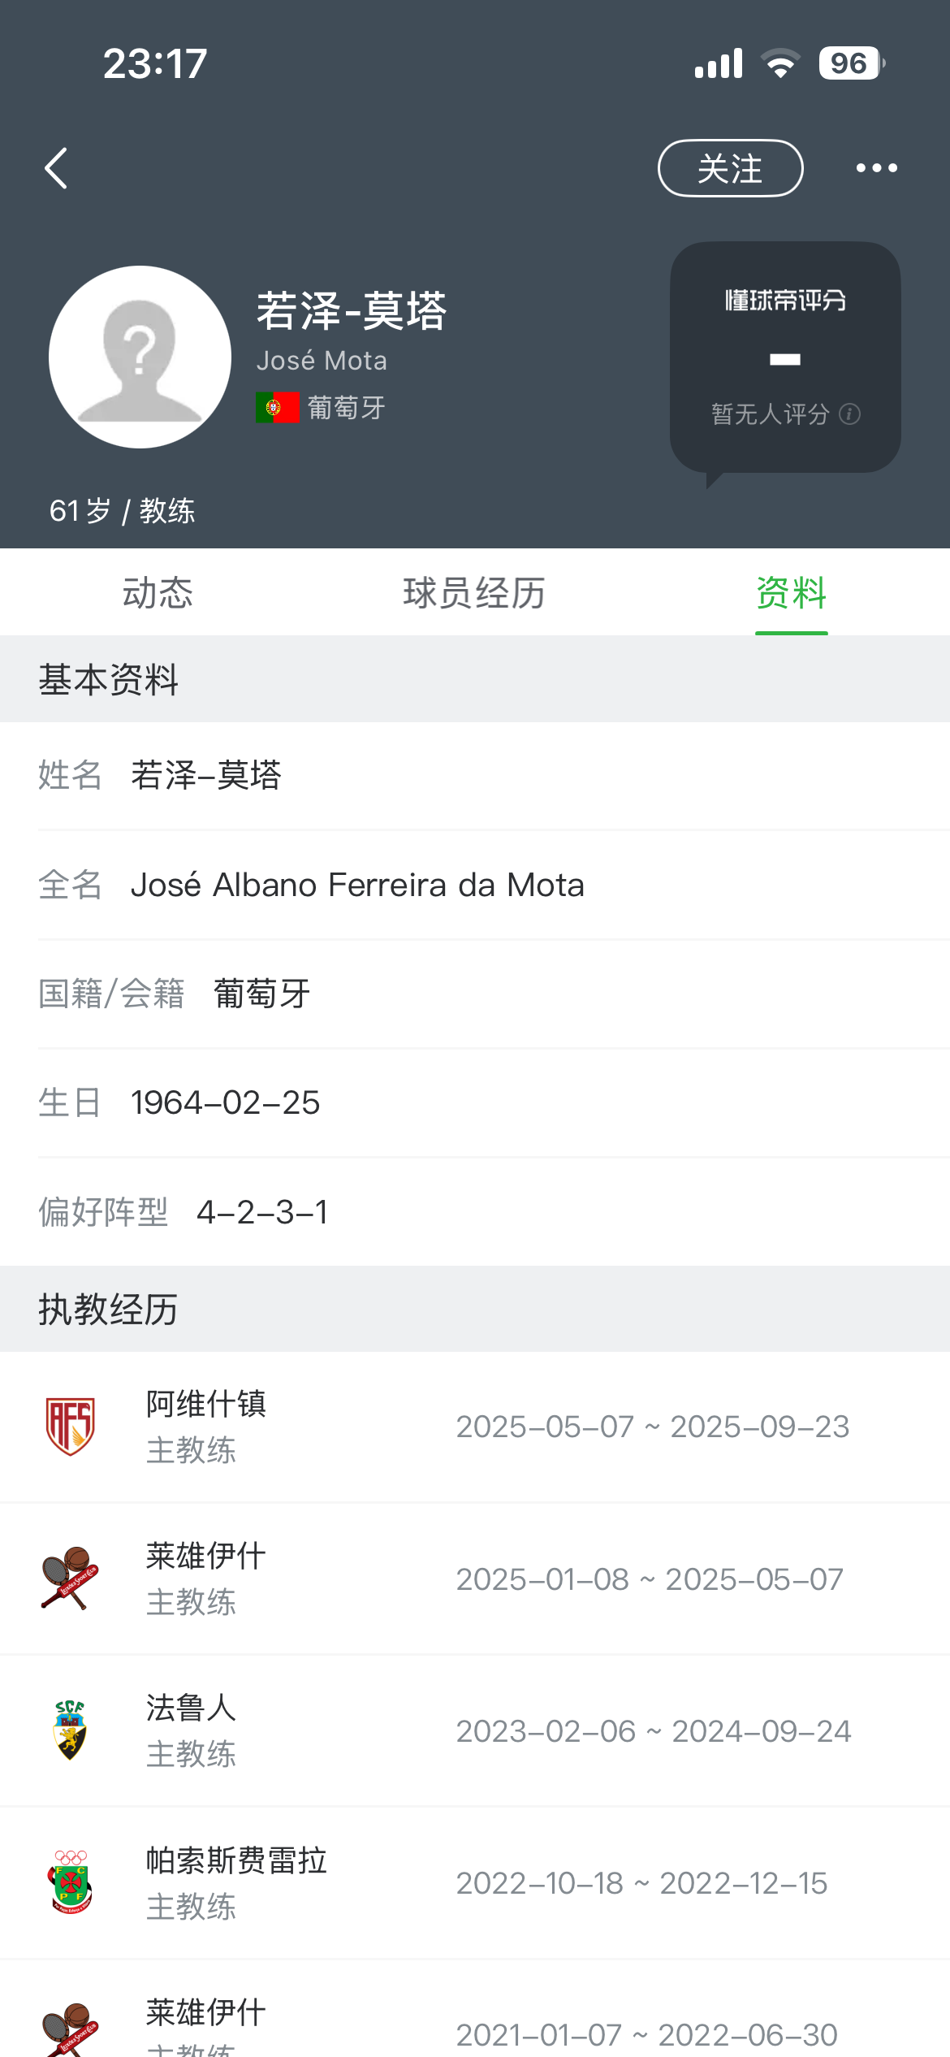This screenshot has height=2057, width=950.
Task: Select the 资料 tab
Action: (x=791, y=593)
